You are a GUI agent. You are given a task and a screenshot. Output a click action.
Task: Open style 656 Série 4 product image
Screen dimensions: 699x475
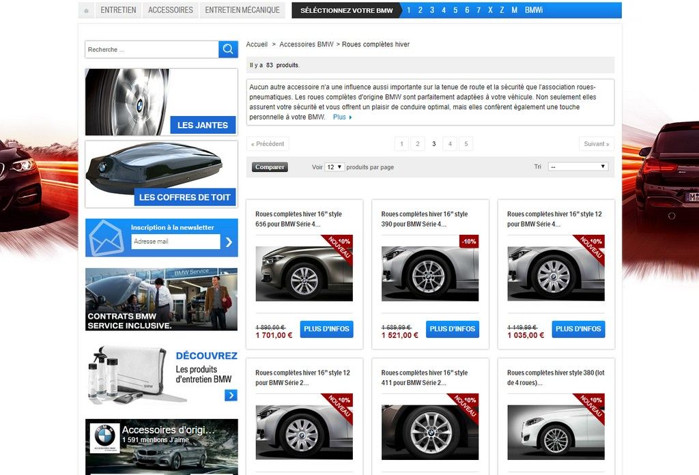click(x=304, y=274)
